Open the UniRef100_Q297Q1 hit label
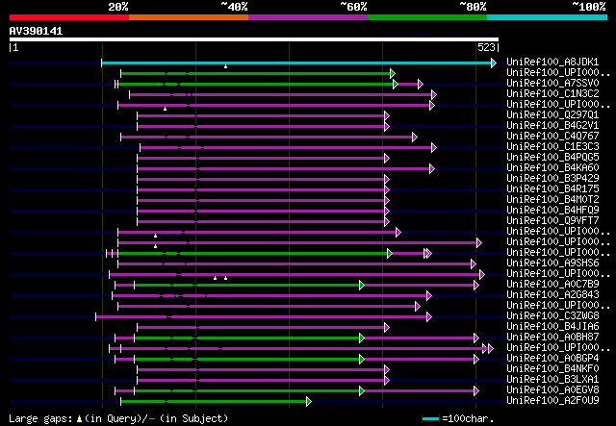The height and width of the screenshot is (426, 616). 552,114
